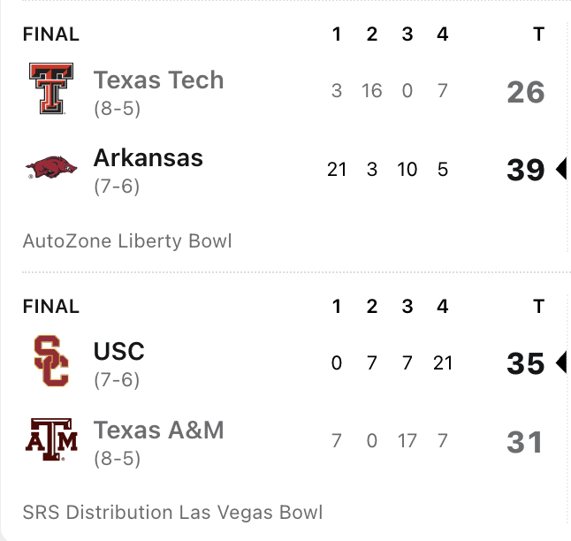Click the Texas A&M logo

coord(51,439)
